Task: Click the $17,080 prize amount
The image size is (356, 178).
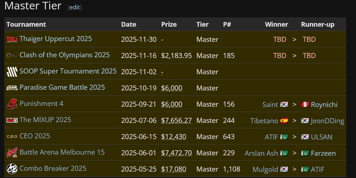Action: tap(173, 169)
